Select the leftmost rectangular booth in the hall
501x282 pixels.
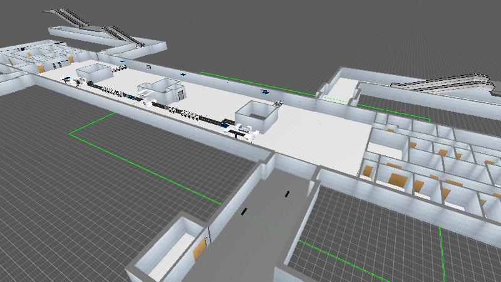pyautogui.click(x=93, y=71)
